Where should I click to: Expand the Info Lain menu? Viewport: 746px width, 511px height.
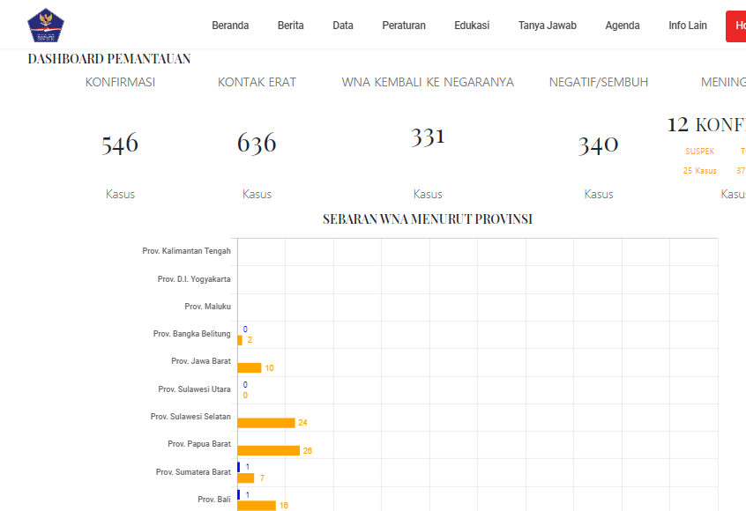(688, 26)
